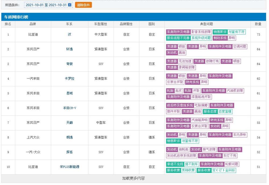Click the 车型属性 column header
Viewport: 269px width, 185px height.
[101, 24]
